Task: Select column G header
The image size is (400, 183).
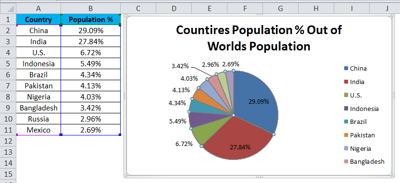Action: pos(280,9)
